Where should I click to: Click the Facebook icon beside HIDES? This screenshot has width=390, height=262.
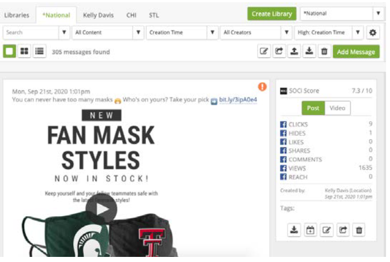click(283, 133)
